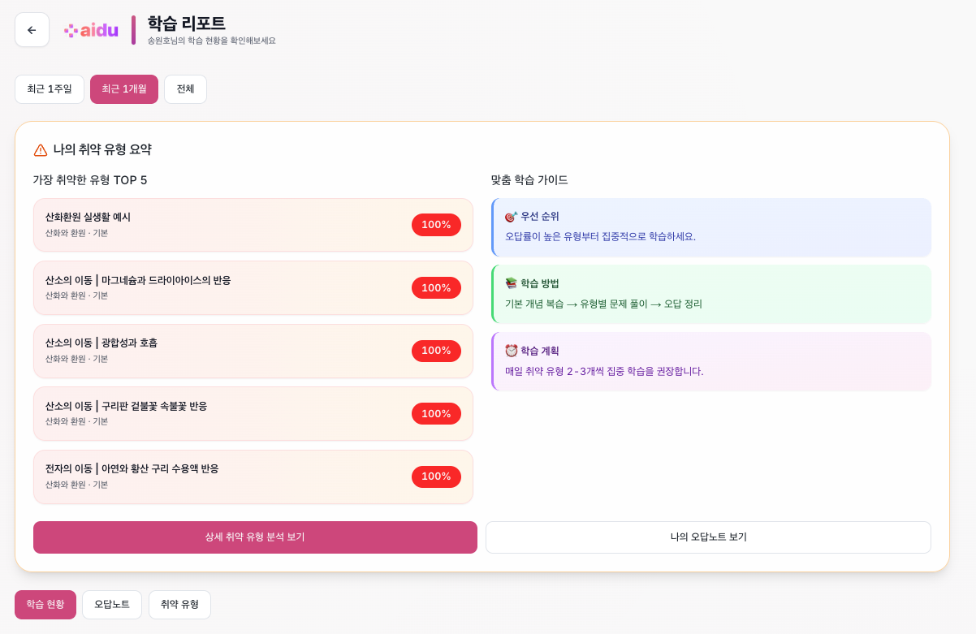Image resolution: width=976 pixels, height=634 pixels.
Task: Click the 100% badge for 아연과 황산 구리
Action: (x=436, y=477)
